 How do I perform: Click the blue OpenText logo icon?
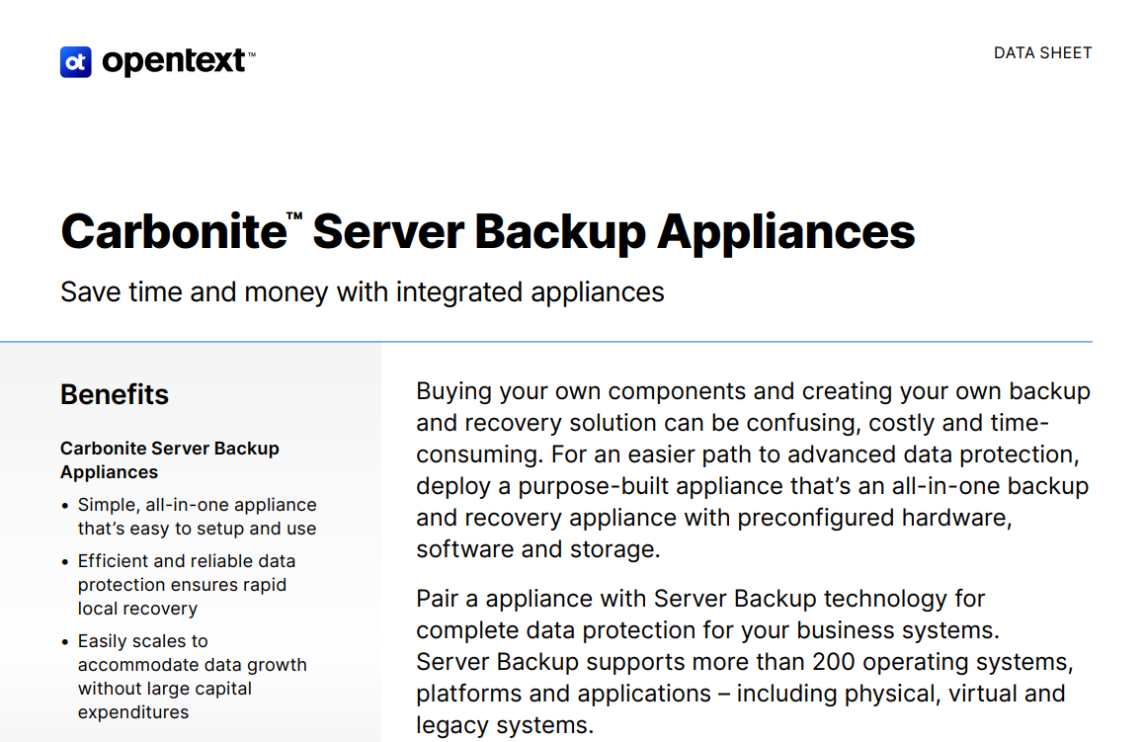pyautogui.click(x=76, y=62)
